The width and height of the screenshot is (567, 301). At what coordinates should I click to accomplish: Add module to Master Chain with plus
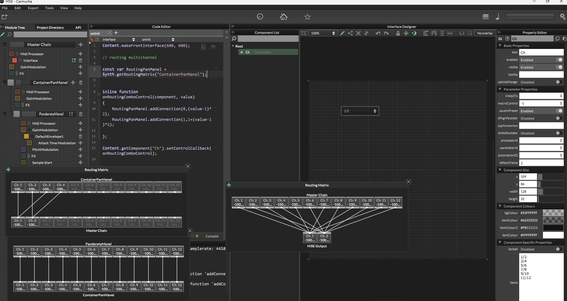(x=80, y=45)
